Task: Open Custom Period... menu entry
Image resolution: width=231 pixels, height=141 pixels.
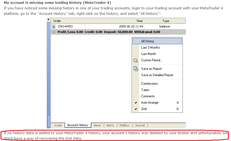Action: (157, 60)
